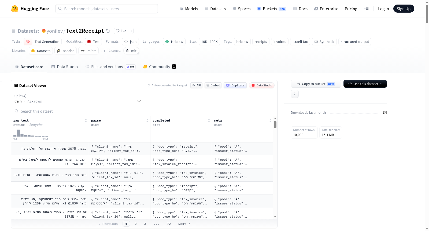Viewport: 429px width, 231px height.
Task: Go to Spaces in top navigation
Action: [x=242, y=9]
